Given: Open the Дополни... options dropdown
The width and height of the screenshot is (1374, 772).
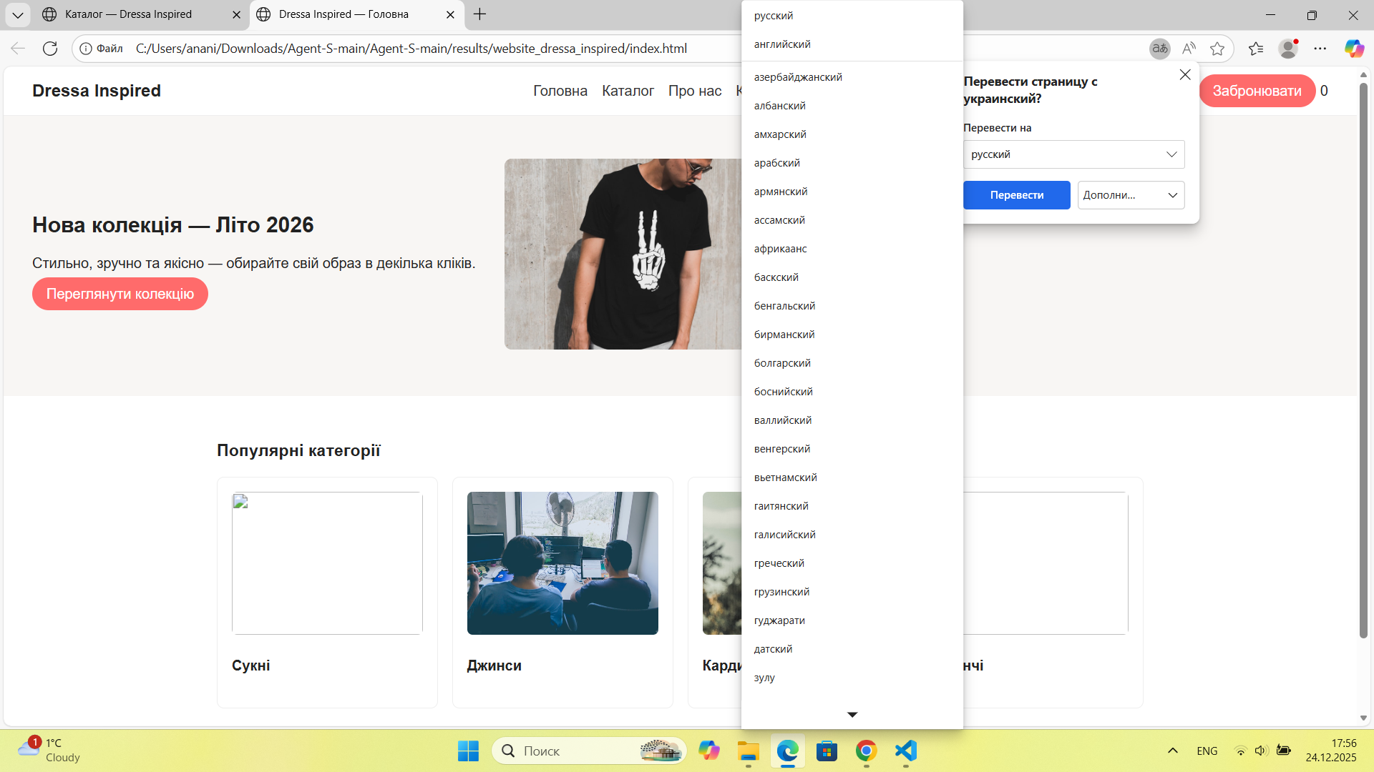Looking at the screenshot, I should click(x=1131, y=195).
